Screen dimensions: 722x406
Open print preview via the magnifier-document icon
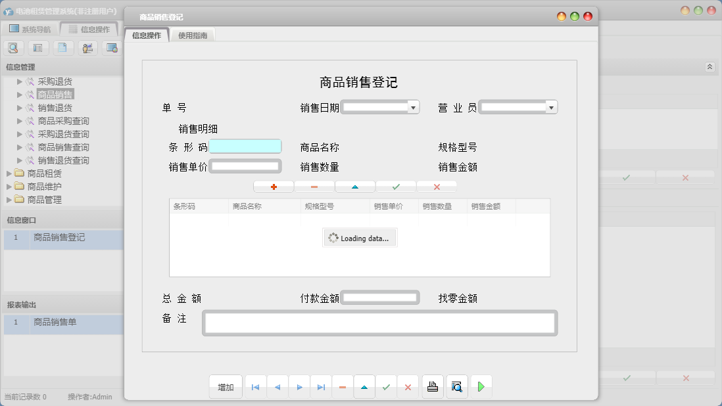(x=456, y=386)
